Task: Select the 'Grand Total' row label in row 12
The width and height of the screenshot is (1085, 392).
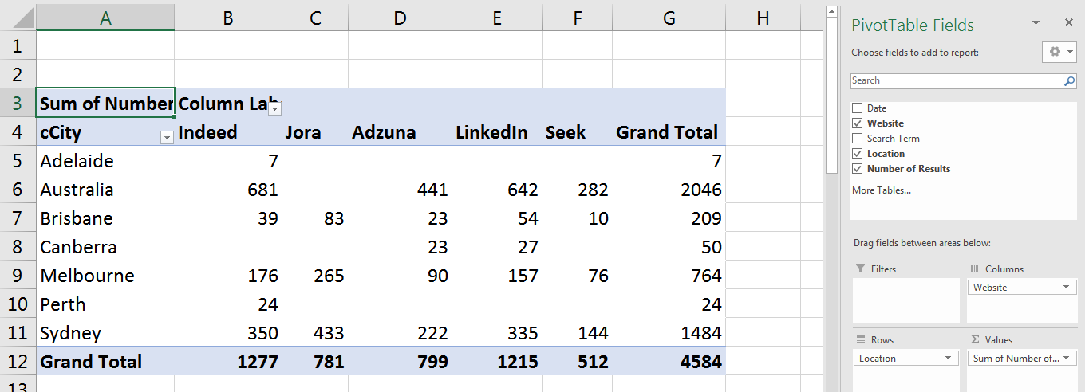Action: [x=105, y=361]
